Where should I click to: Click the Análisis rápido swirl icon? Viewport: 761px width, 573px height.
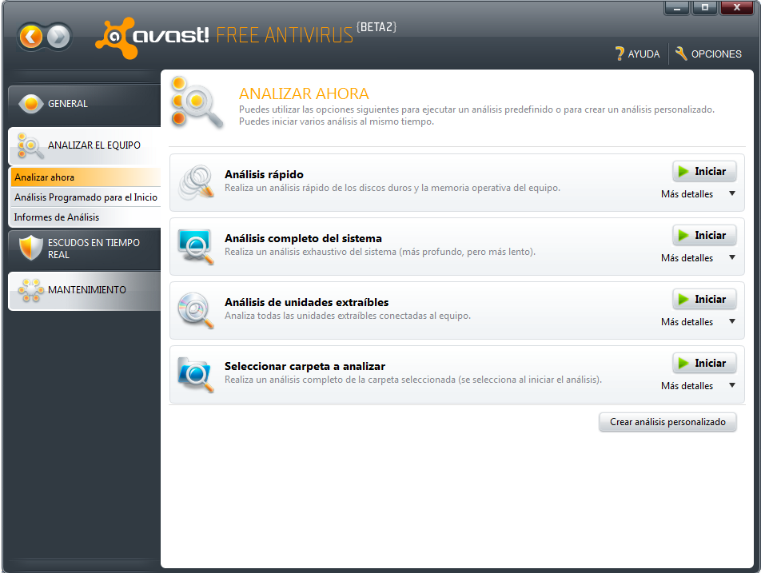pos(196,182)
